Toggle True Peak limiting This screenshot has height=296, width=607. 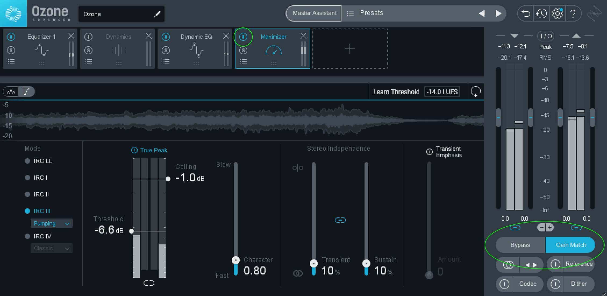134,150
